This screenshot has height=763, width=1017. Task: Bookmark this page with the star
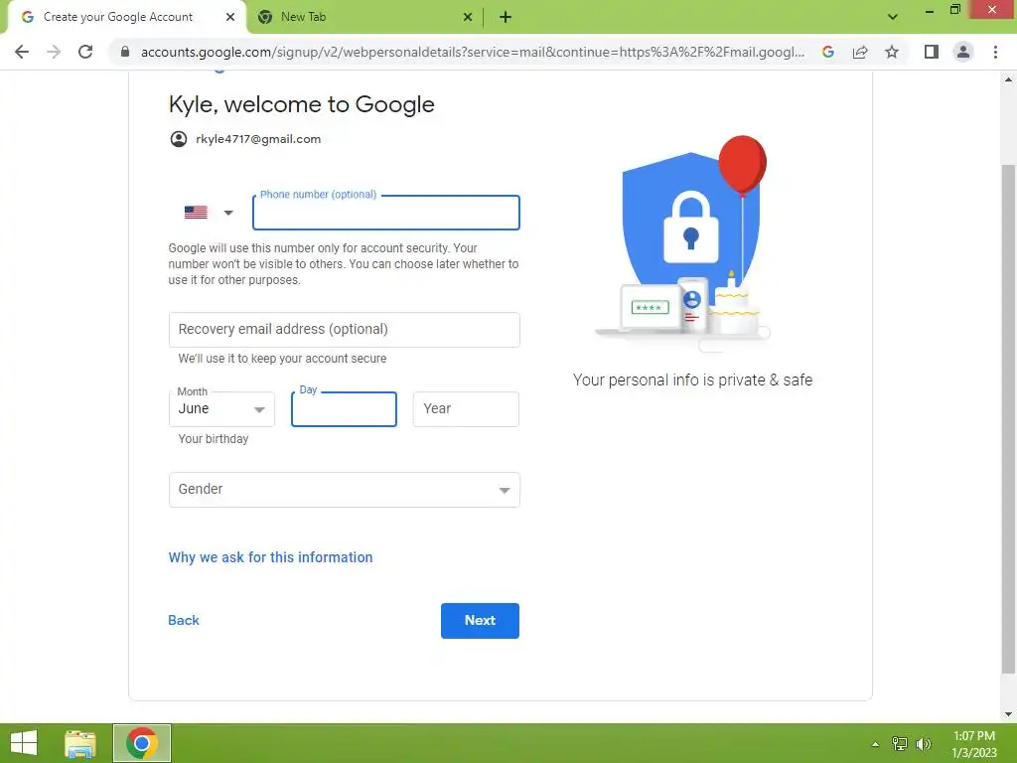pyautogui.click(x=892, y=52)
